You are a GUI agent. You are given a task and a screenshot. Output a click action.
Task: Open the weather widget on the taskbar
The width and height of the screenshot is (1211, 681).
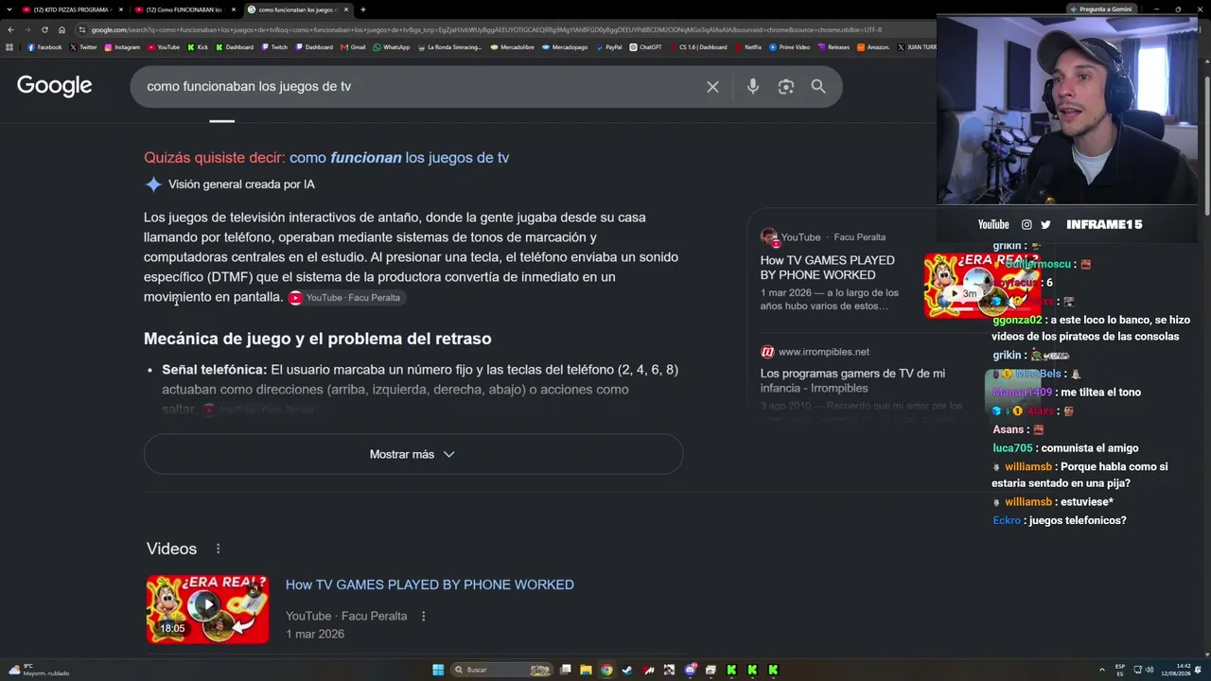38,670
